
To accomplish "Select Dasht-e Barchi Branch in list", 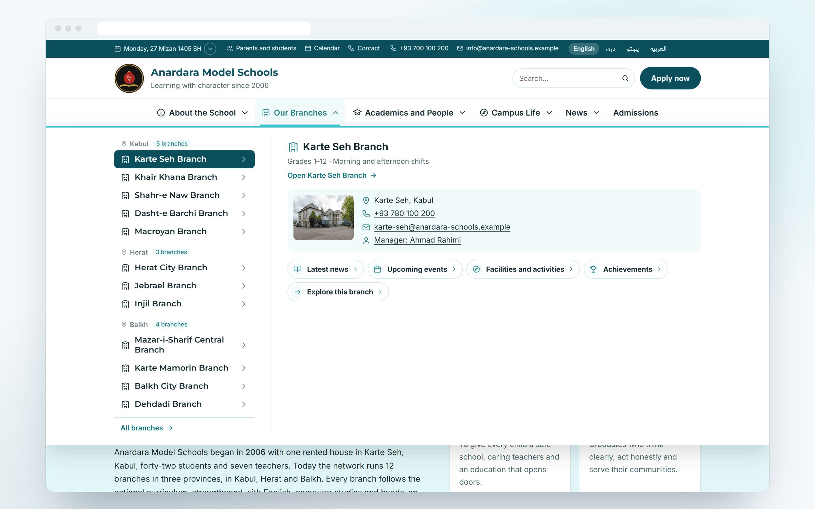I will click(x=184, y=214).
